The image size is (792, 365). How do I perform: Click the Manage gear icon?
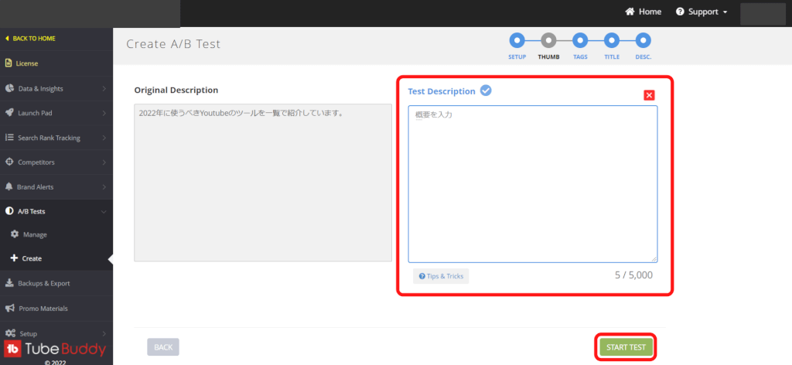pos(15,234)
